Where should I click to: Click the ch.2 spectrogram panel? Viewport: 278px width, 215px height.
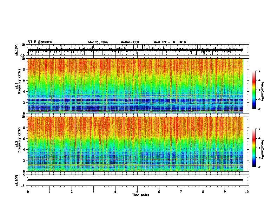[135, 144]
